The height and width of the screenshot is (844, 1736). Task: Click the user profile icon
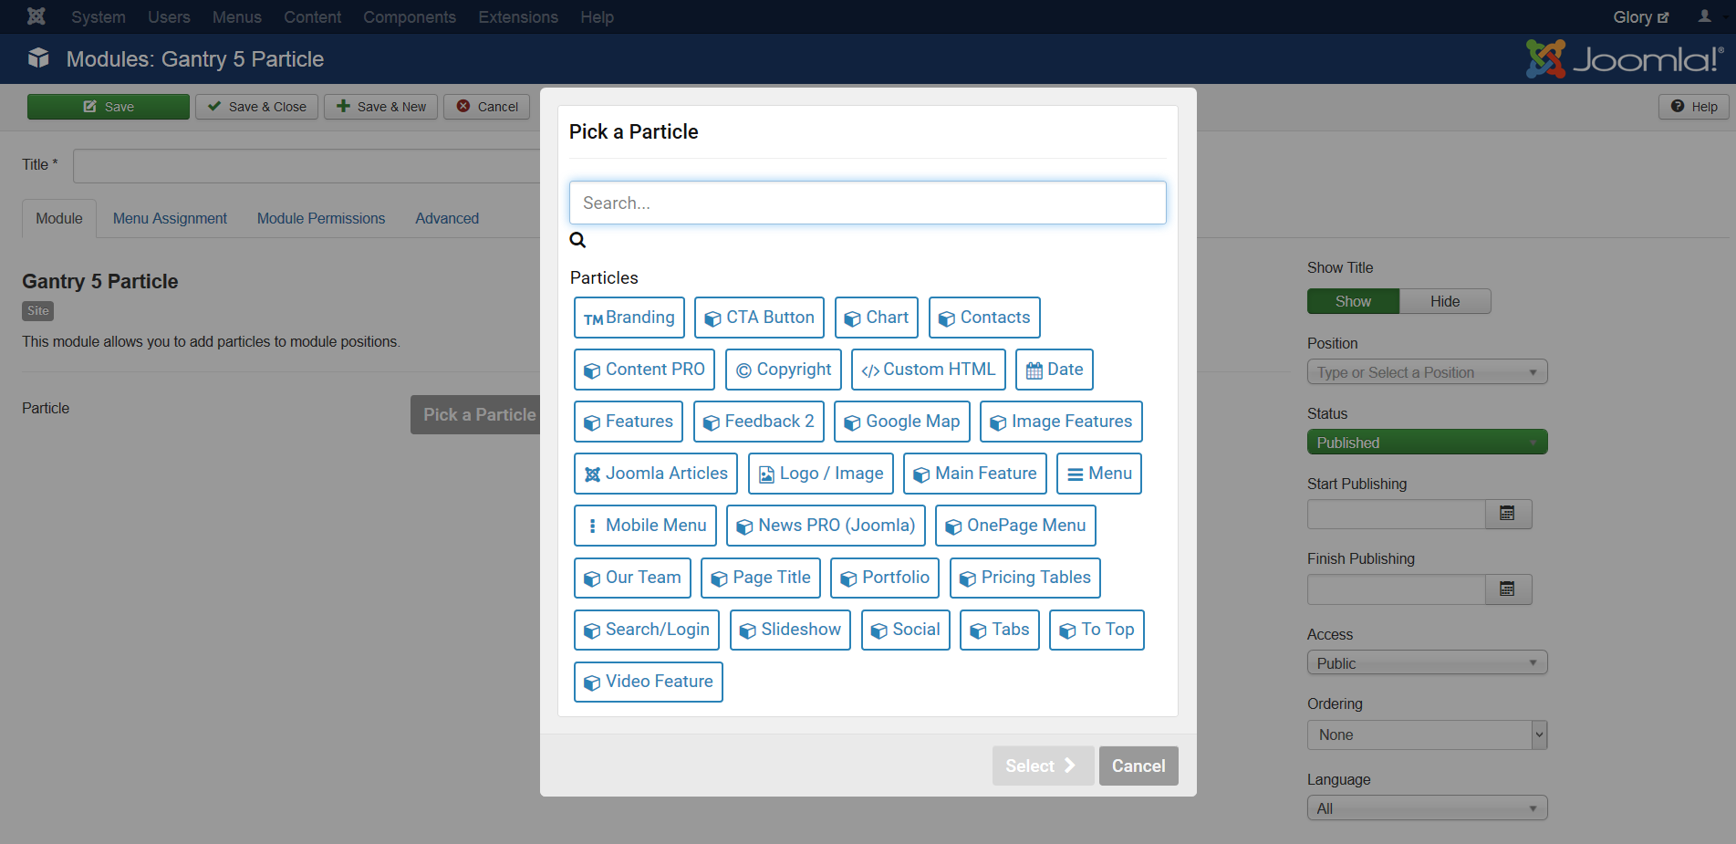click(1704, 16)
